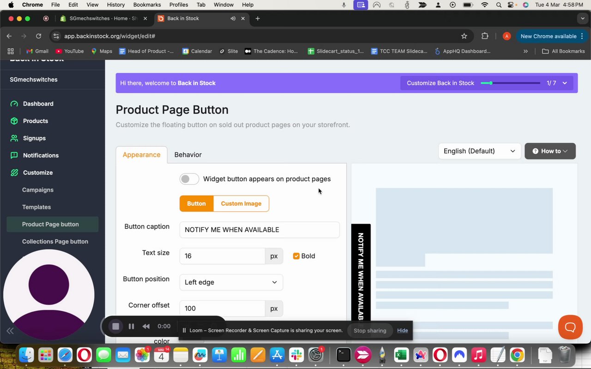This screenshot has width=591, height=369.
Task: Pause the Loom recording
Action: tap(131, 326)
